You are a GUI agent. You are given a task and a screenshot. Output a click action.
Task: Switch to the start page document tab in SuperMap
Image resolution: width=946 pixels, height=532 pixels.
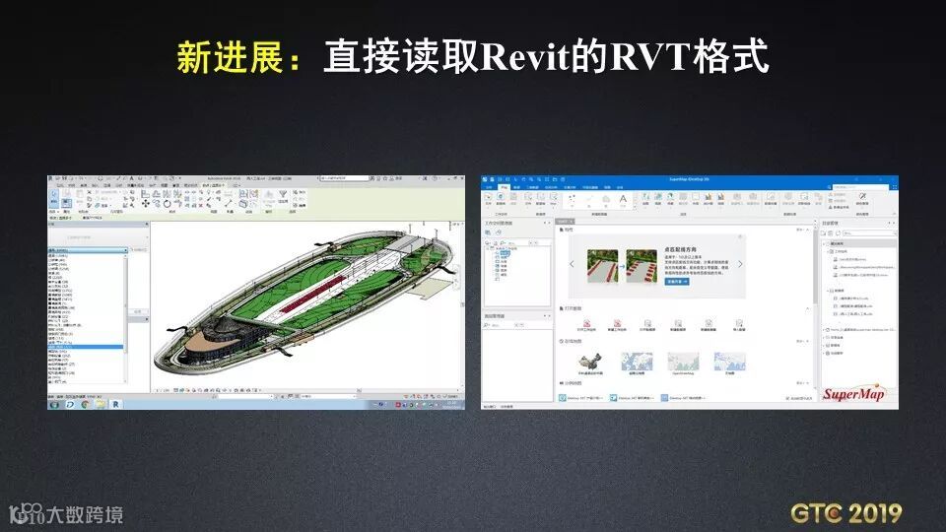pos(564,221)
